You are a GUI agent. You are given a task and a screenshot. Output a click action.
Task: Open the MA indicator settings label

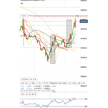(23, 83)
